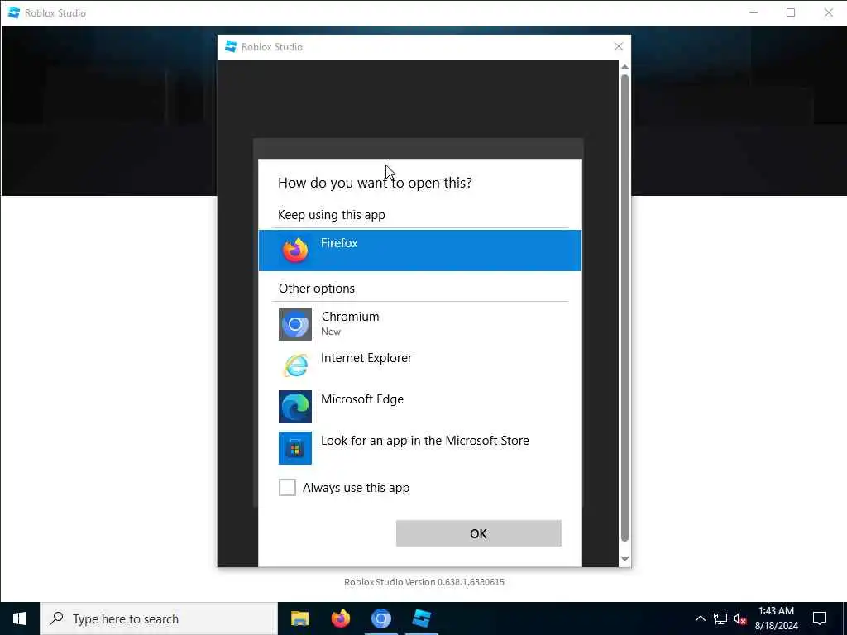Click the scroll down arrow in the dialog
Screen dimensions: 847x635
pos(625,560)
